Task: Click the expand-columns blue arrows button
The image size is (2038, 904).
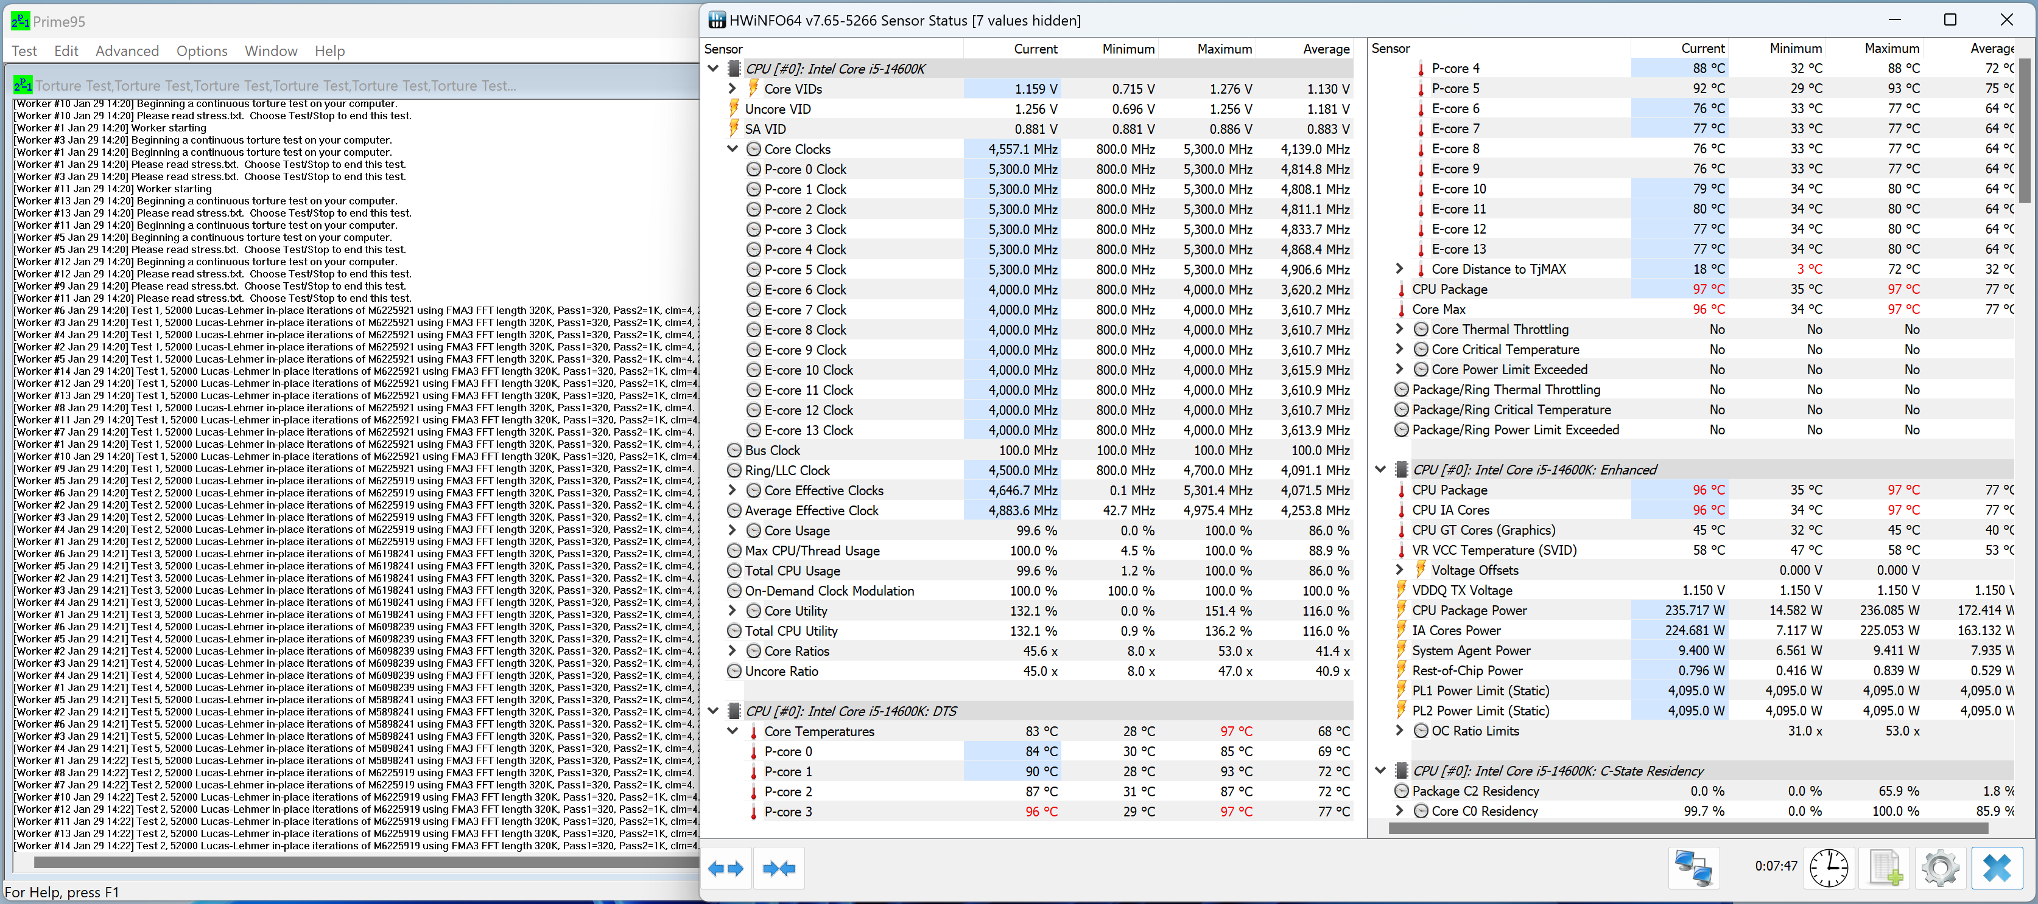Action: tap(725, 869)
